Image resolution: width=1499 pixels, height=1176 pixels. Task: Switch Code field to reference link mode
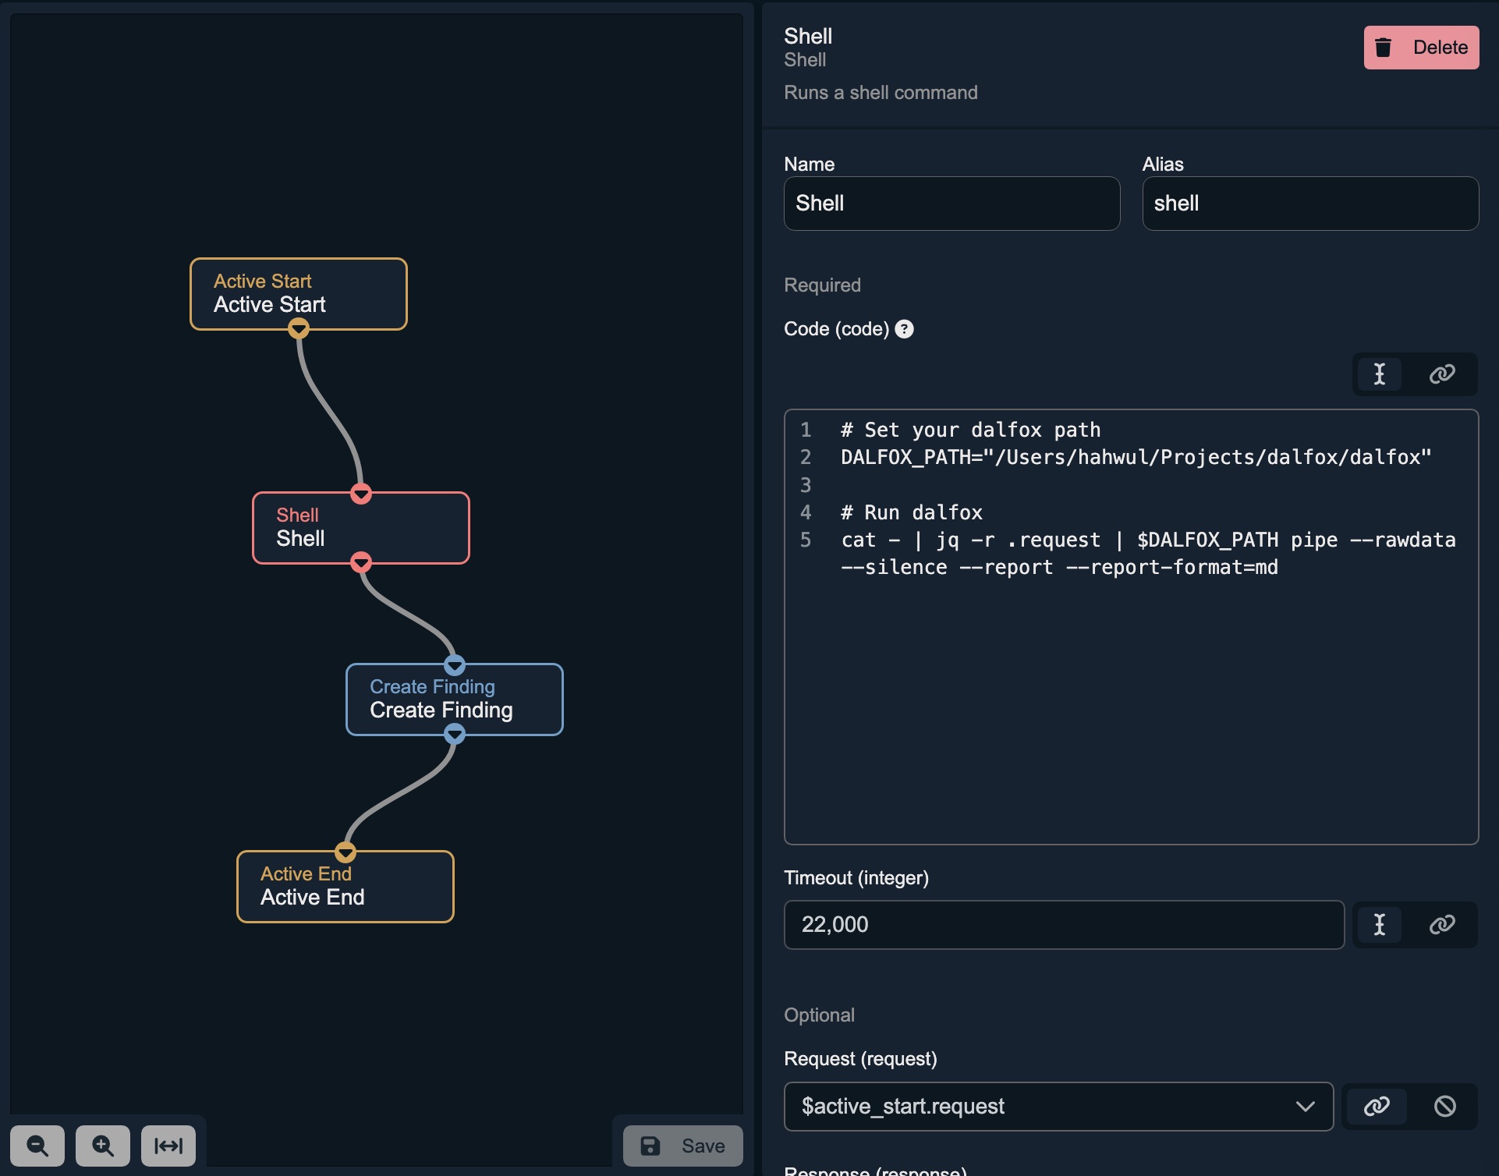[x=1442, y=374]
